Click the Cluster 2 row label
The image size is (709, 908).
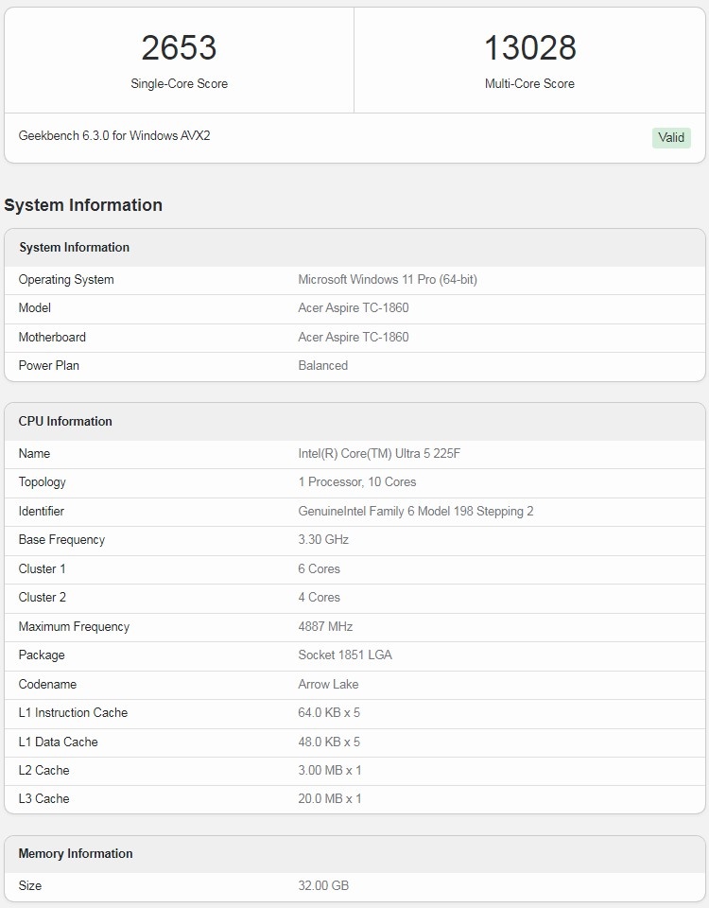[x=43, y=597]
